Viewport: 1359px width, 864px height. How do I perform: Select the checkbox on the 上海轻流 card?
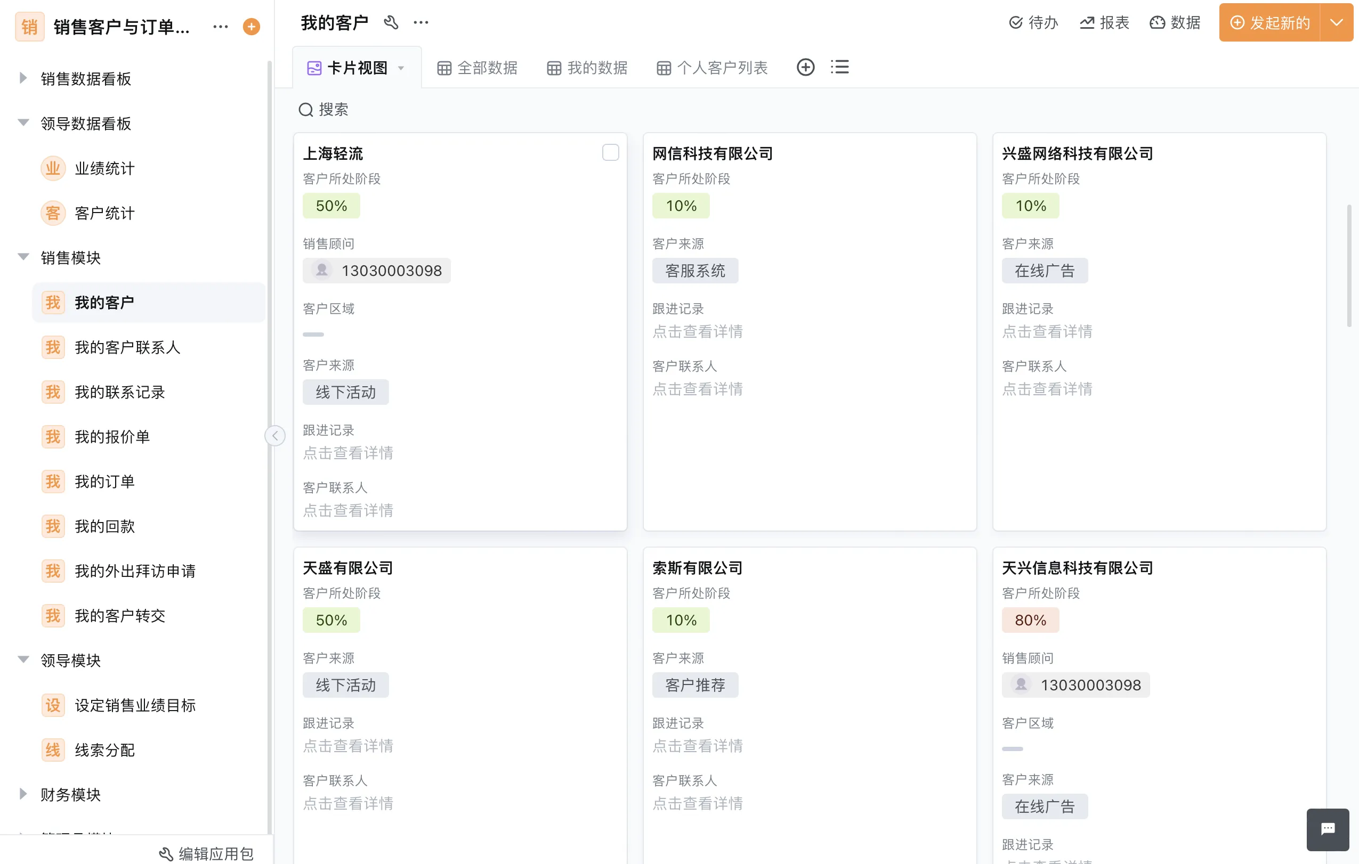[610, 152]
